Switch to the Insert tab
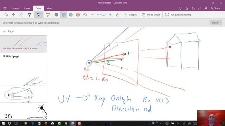Screen dimensions: 225x126 (x=27, y=8)
